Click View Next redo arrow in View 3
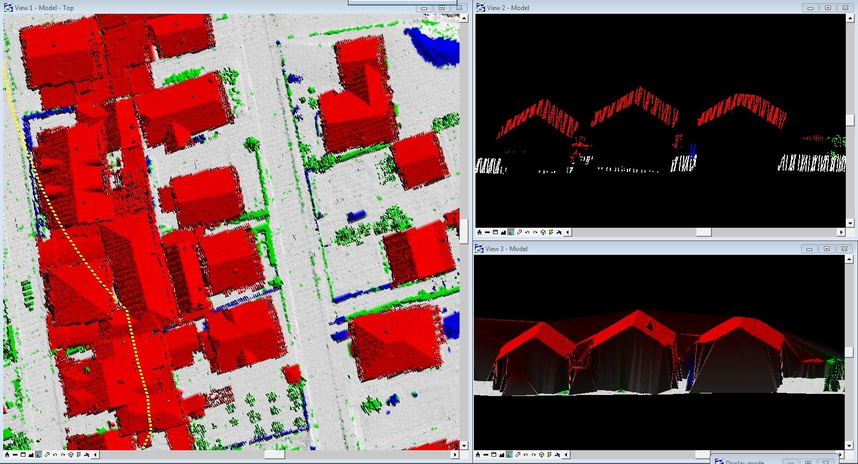The image size is (858, 464). [534, 454]
